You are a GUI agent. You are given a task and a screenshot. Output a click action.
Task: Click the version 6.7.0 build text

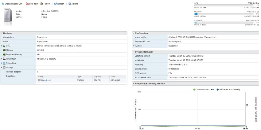tap(50, 11)
